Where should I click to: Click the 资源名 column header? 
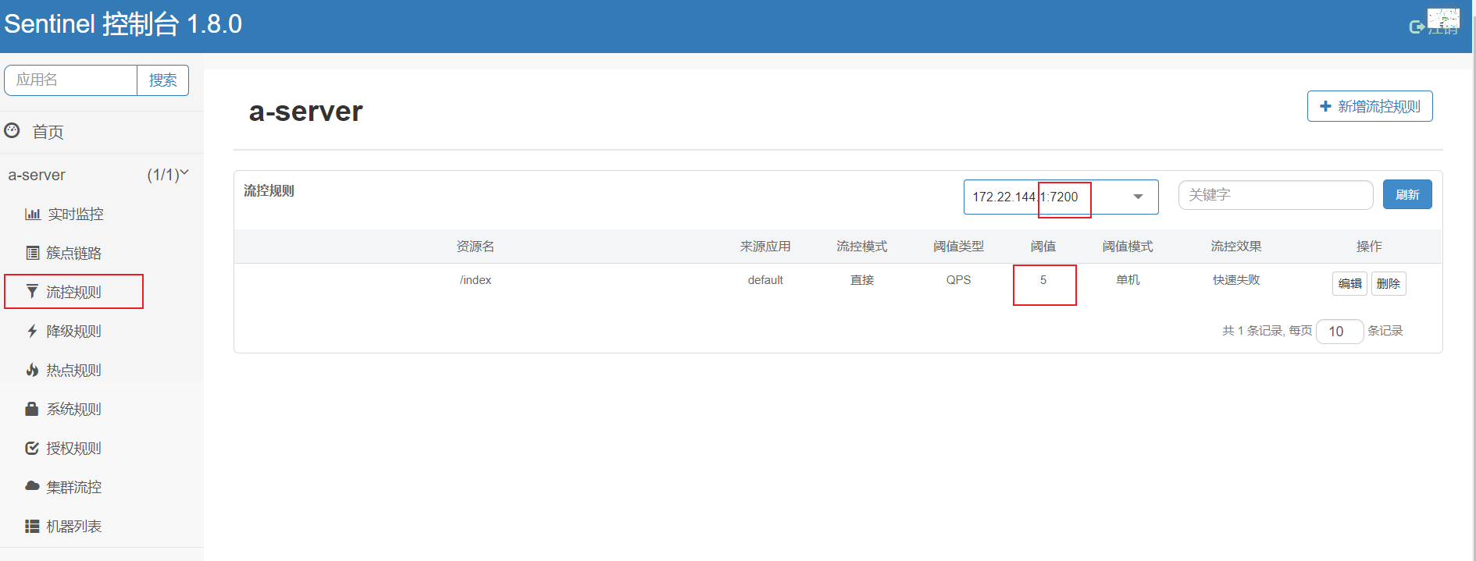[476, 247]
